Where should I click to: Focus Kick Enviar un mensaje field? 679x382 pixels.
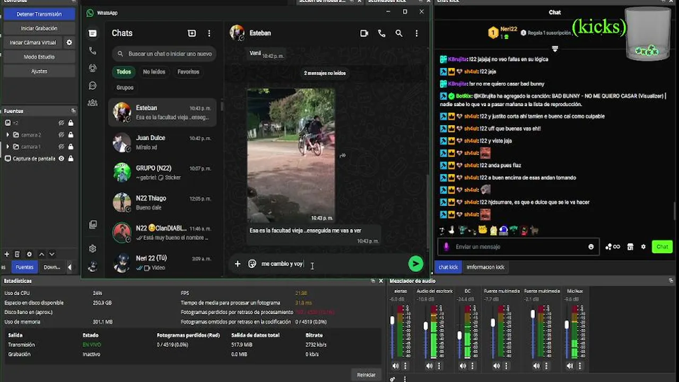[518, 247]
